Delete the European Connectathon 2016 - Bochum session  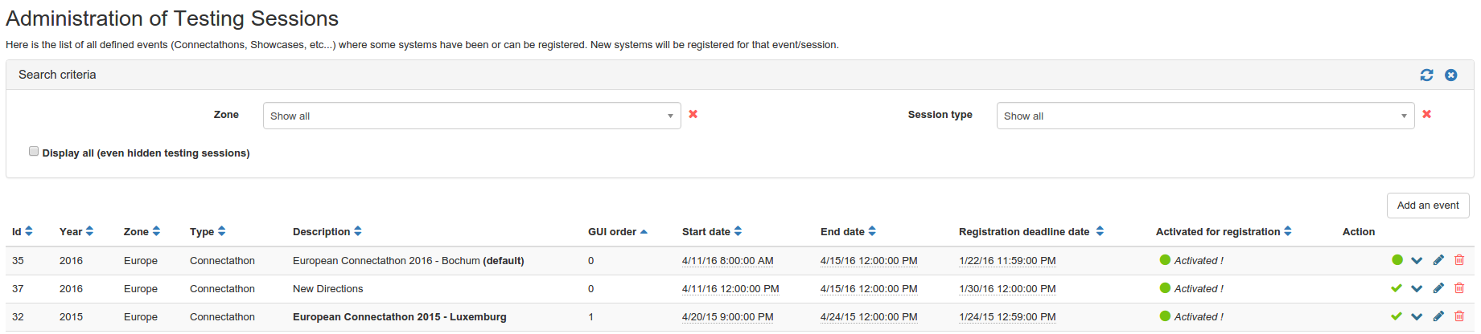coord(1459,260)
